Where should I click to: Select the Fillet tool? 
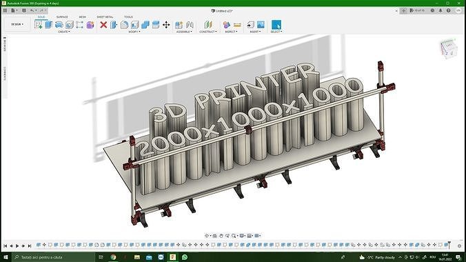tap(125, 25)
